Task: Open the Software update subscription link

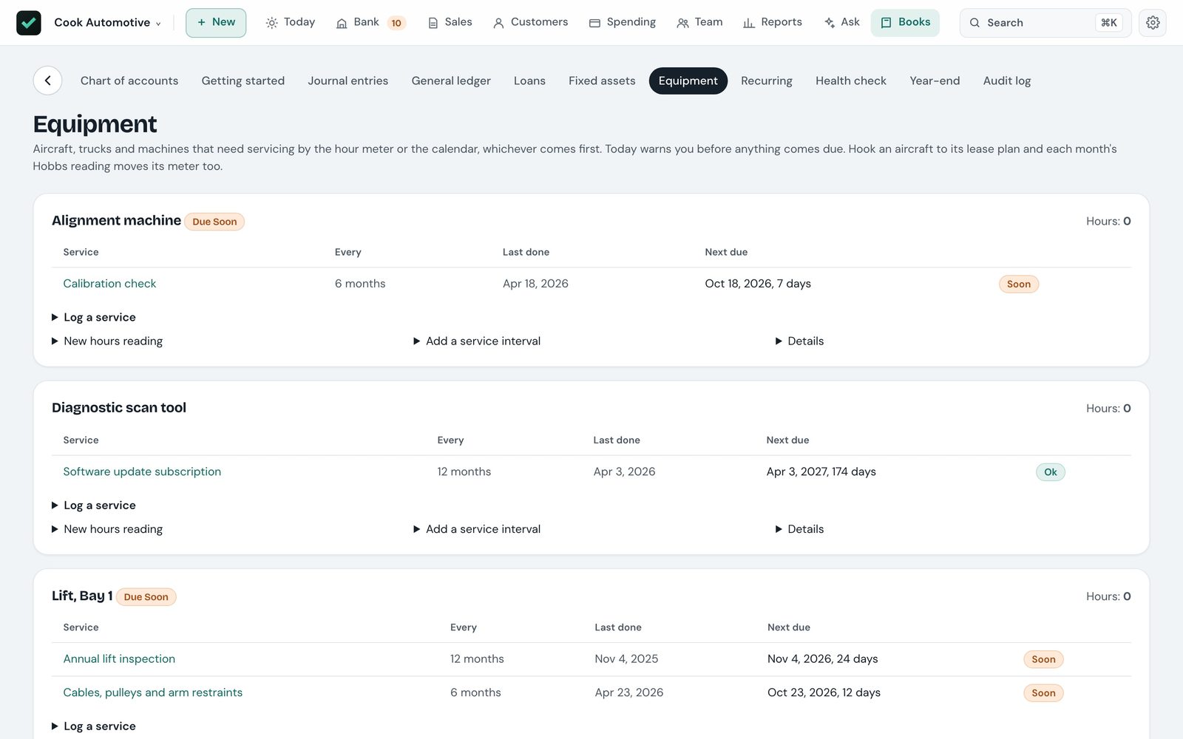Action: pyautogui.click(x=142, y=471)
